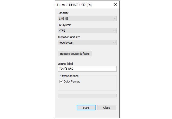Start formatting the drive
This screenshot has height=119, width=172.
86,108
